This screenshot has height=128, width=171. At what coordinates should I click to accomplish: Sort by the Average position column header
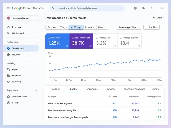point(154,97)
